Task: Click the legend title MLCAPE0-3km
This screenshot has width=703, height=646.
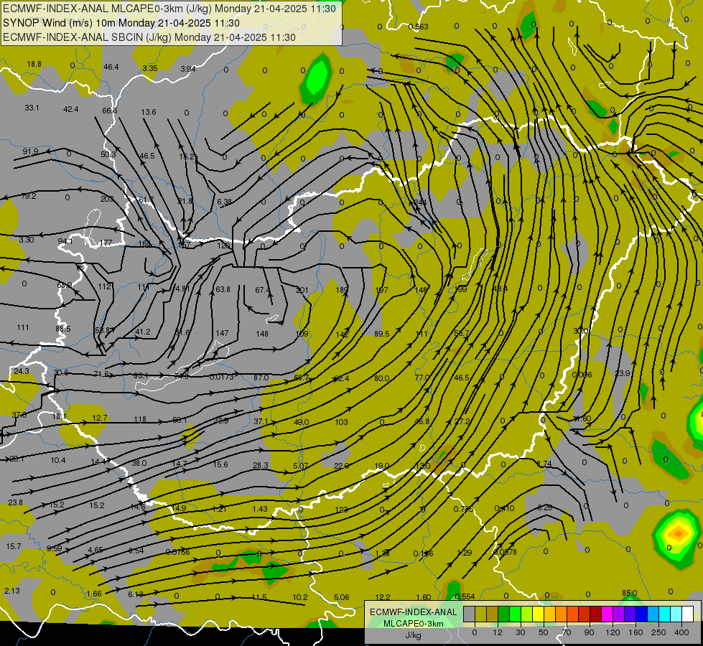Action: [x=413, y=624]
